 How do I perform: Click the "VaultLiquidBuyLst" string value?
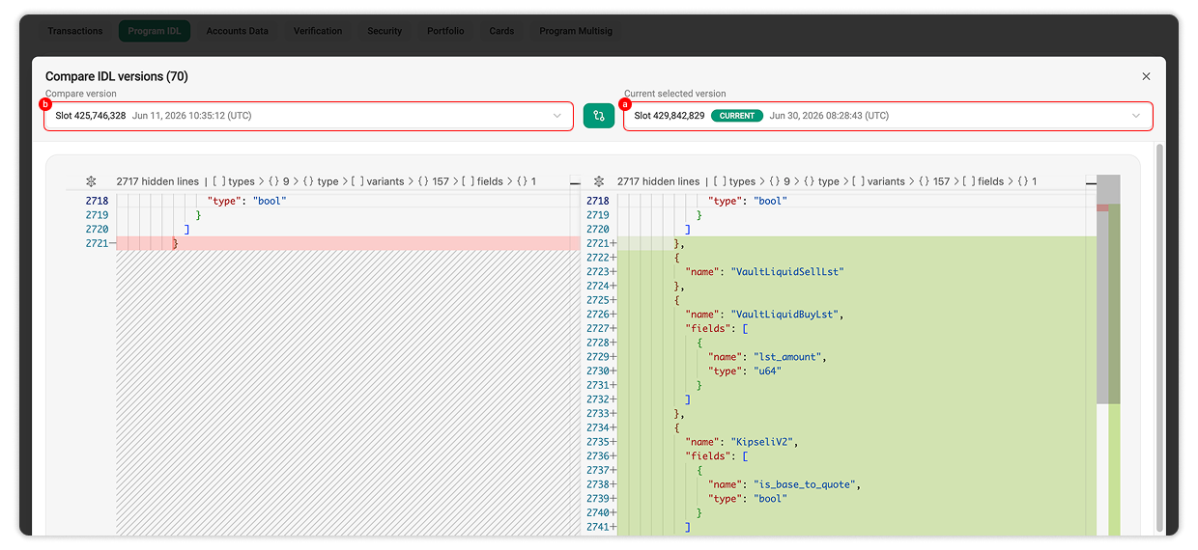(785, 315)
